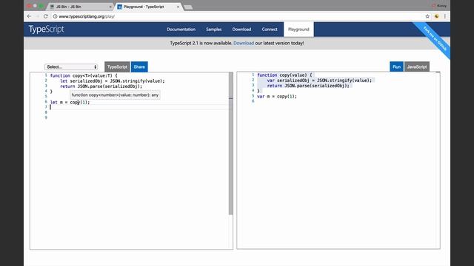Click the Chrome profile name in the title bar
Screen dimensions: 474x266
coord(441,6)
